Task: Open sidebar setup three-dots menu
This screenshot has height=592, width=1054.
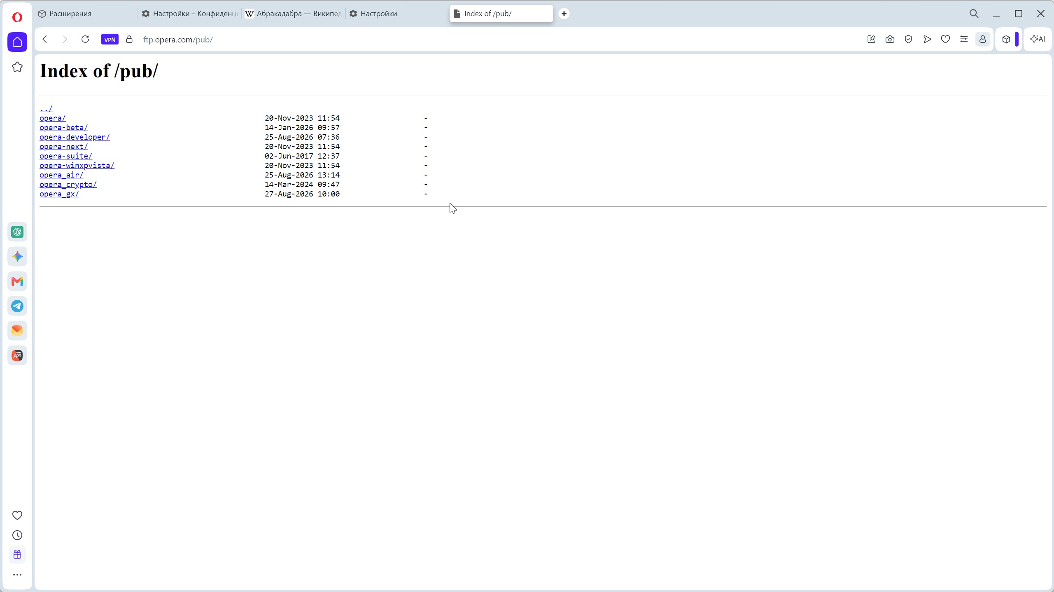Action: click(17, 575)
